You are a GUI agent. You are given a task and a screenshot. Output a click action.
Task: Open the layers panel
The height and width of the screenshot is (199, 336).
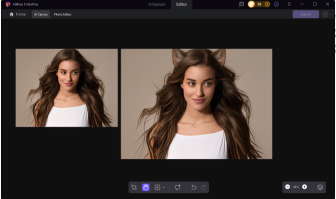[x=320, y=187]
